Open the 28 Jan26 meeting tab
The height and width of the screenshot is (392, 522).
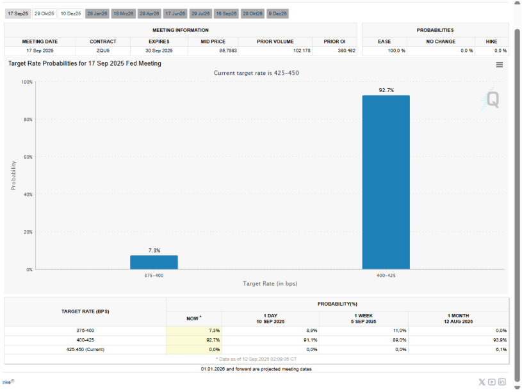click(97, 13)
